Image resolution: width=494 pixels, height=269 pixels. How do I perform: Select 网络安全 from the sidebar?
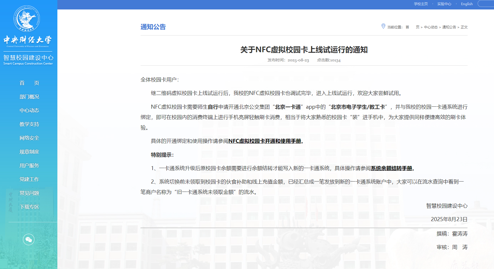(x=29, y=138)
